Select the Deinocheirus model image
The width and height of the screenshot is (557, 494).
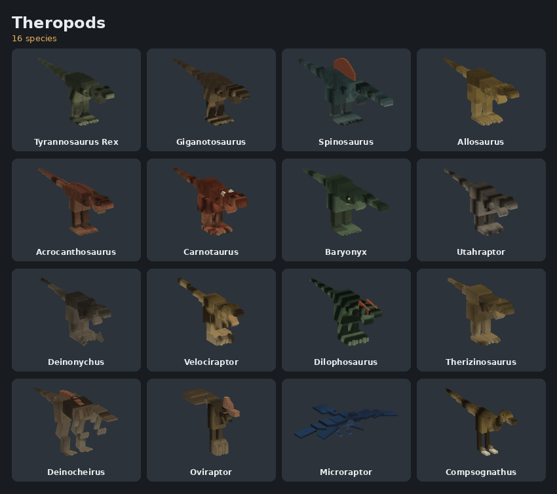pos(76,423)
